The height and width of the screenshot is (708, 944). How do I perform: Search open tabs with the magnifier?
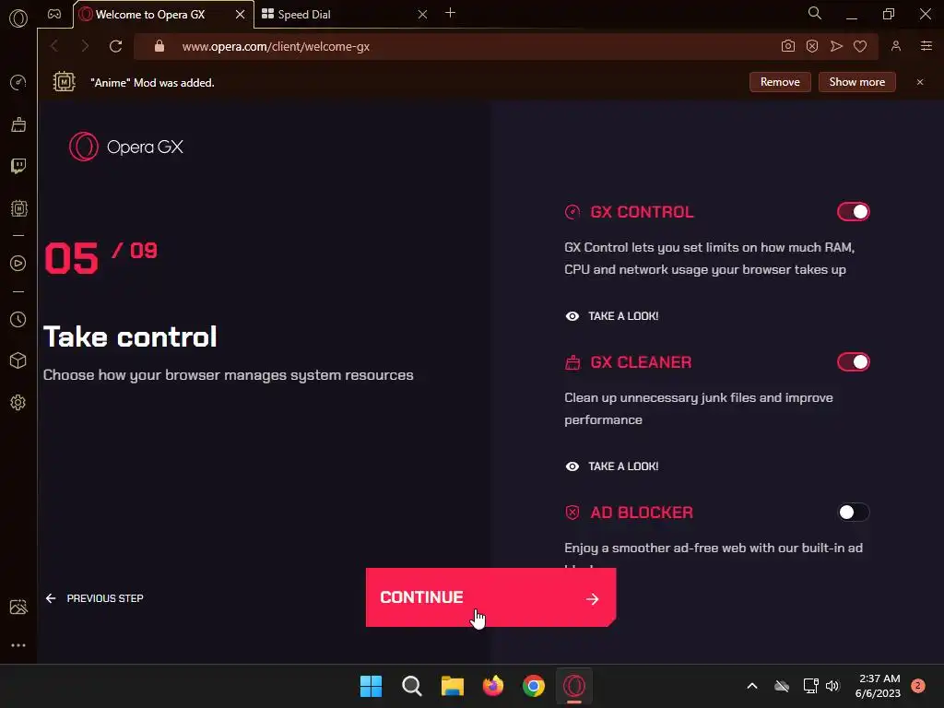point(815,13)
